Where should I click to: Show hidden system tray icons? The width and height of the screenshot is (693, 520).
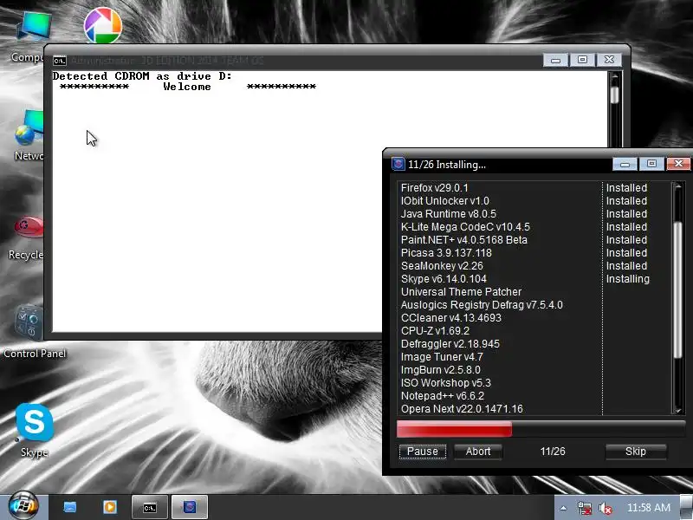pos(563,508)
